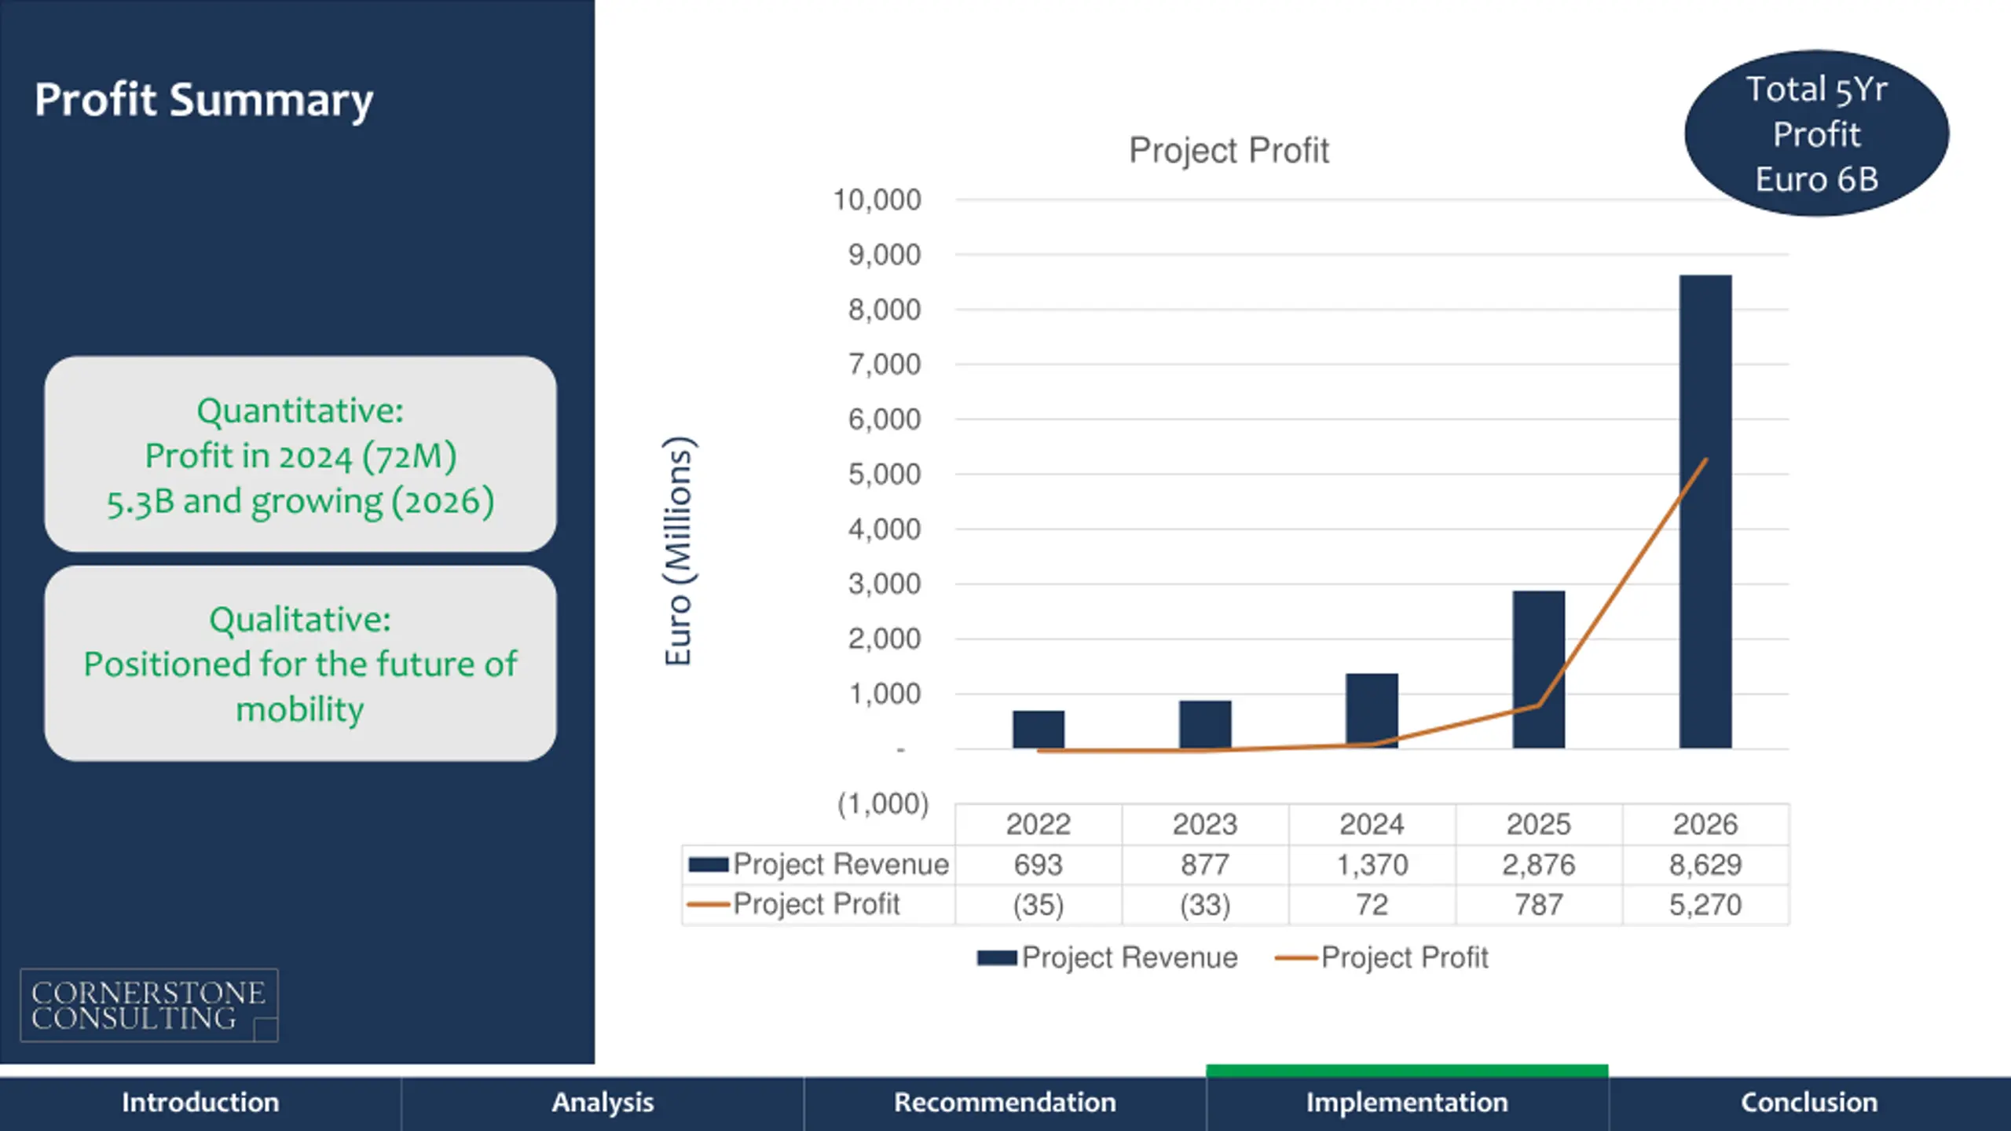Viewport: 2011px width, 1131px height.
Task: Click the Project Revenue legend swatch below chart
Action: tap(997, 958)
